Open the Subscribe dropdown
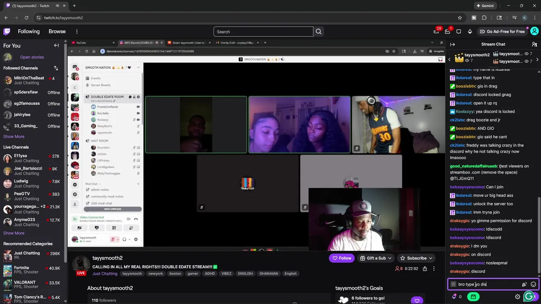 pyautogui.click(x=416, y=258)
